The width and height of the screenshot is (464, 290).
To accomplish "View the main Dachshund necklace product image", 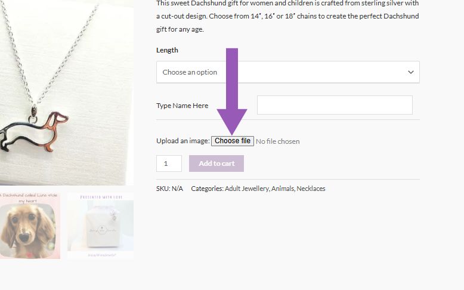I will point(67,92).
